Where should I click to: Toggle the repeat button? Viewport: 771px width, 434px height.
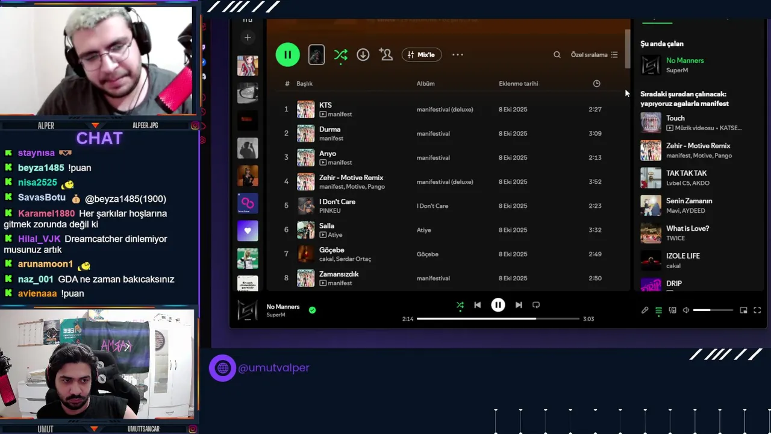536,305
